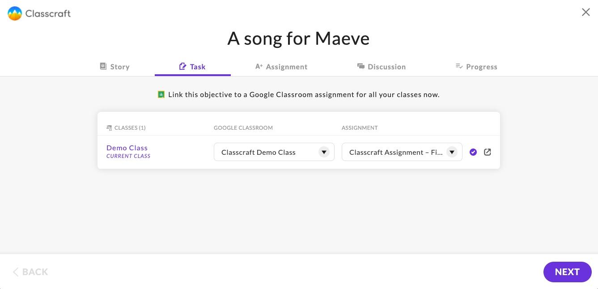The height and width of the screenshot is (289, 598).
Task: Click the Assignment tab A+ icon
Action: [259, 66]
